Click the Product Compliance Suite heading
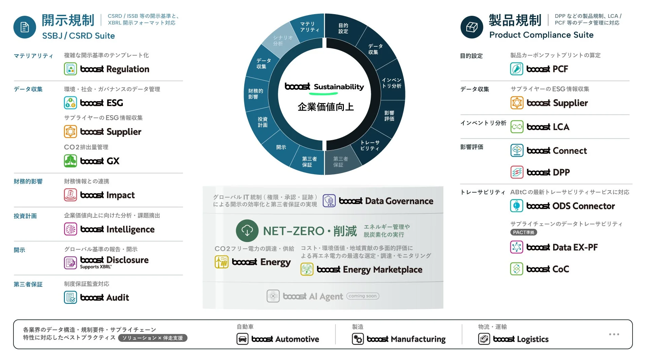The width and height of the screenshot is (646, 363). click(x=541, y=35)
